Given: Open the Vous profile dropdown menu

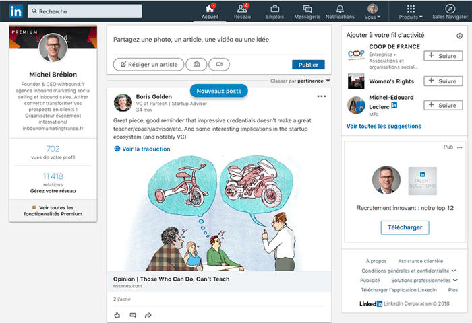Looking at the screenshot, I should pyautogui.click(x=373, y=11).
